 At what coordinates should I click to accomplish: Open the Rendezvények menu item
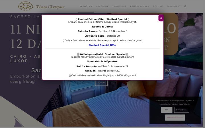[x=140, y=6]
